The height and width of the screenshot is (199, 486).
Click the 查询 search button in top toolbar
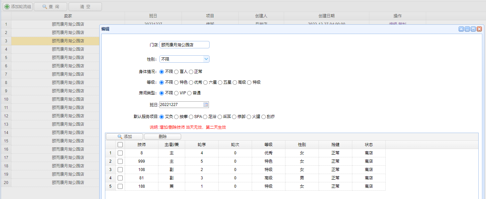(x=50, y=7)
